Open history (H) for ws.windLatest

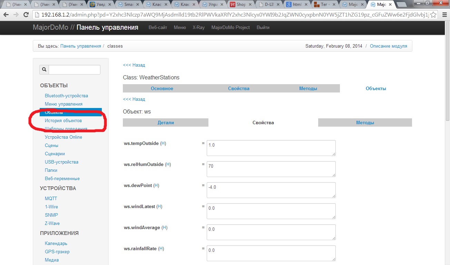coord(159,206)
